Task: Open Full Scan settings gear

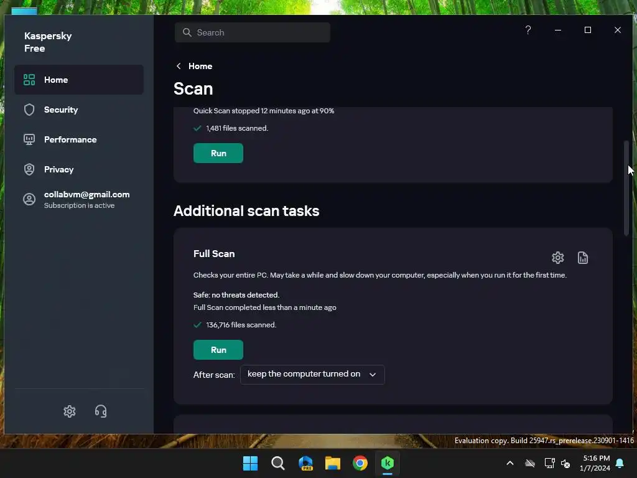Action: point(558,258)
